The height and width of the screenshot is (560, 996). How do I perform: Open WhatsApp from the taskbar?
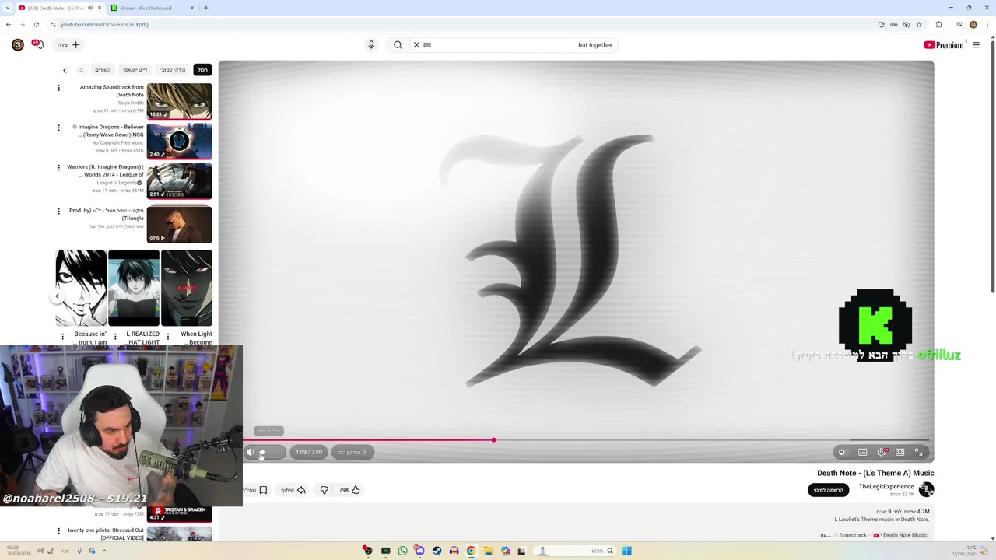point(402,551)
